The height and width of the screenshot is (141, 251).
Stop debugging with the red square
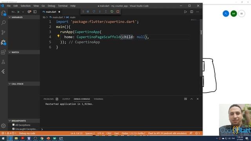tap(118, 12)
